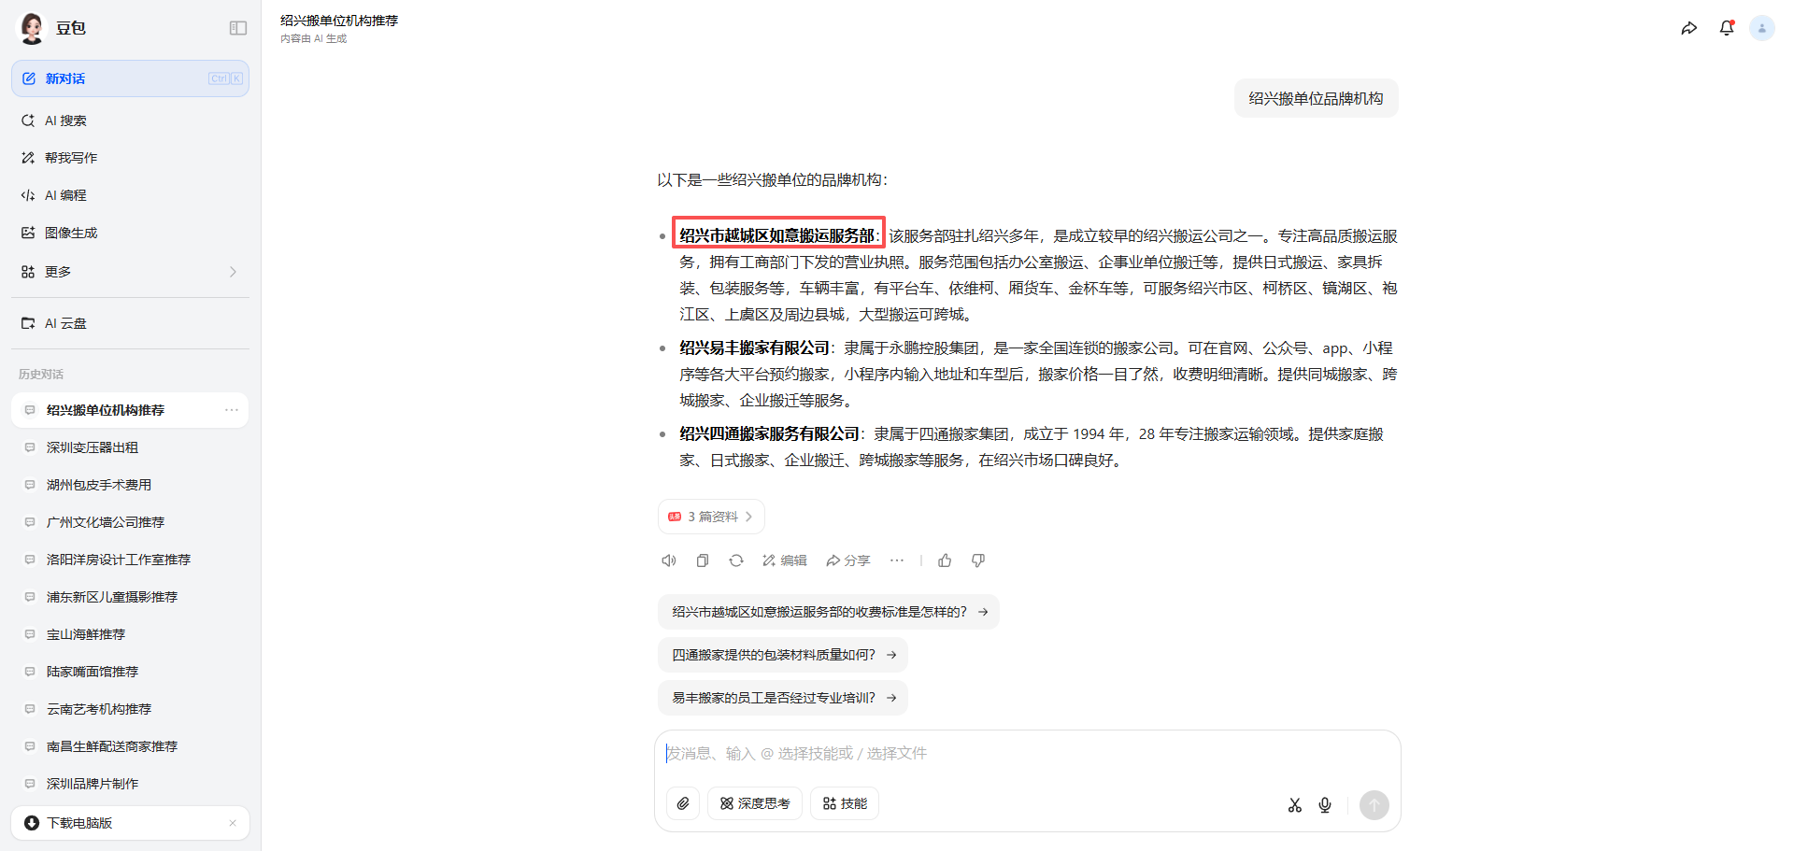Screen dimensions: 1794x851
Task: Copy the response with the copy icon
Action: tap(703, 560)
